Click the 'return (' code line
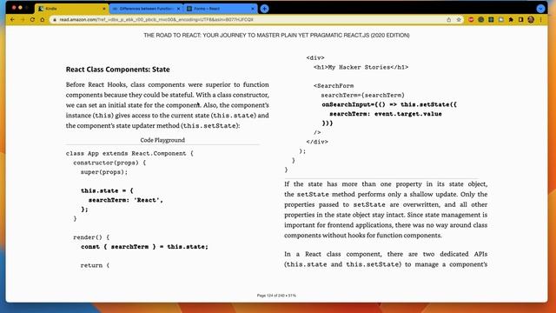This screenshot has height=313, width=556. coord(95,265)
